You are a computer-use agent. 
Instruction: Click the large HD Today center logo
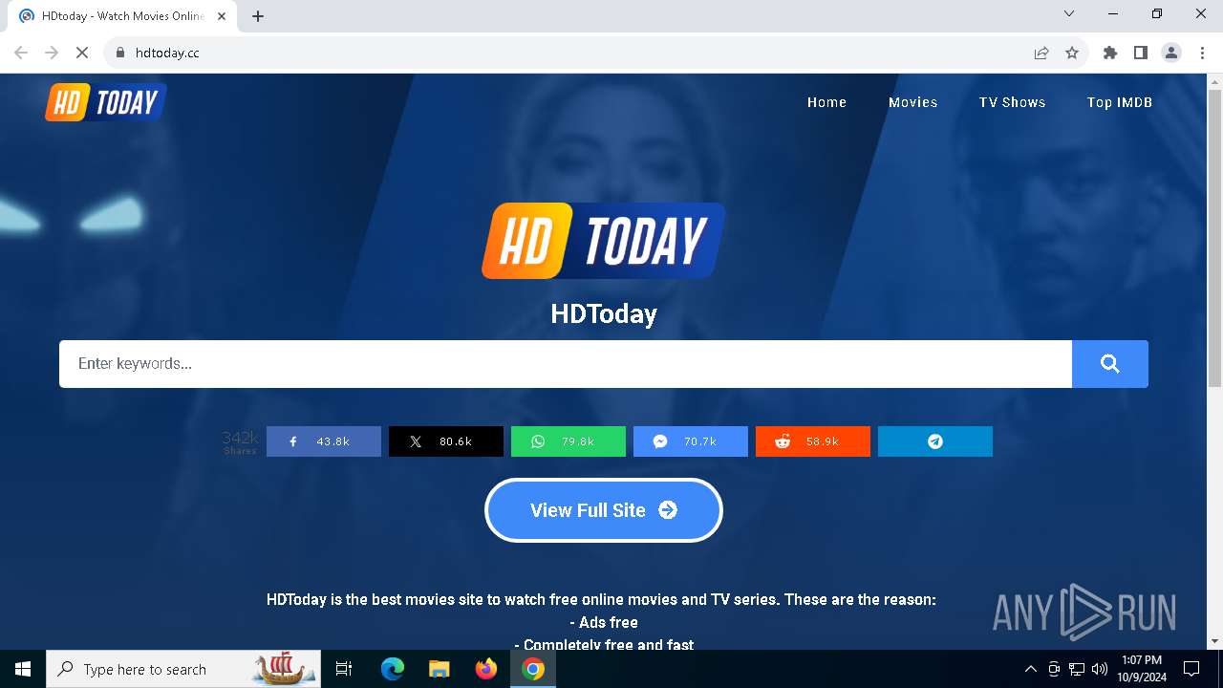(604, 241)
